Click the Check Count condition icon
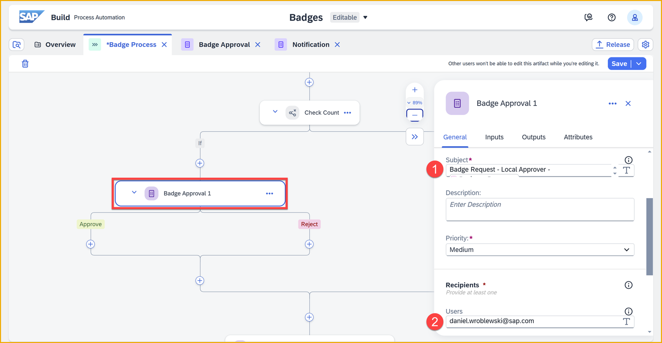 pos(292,113)
